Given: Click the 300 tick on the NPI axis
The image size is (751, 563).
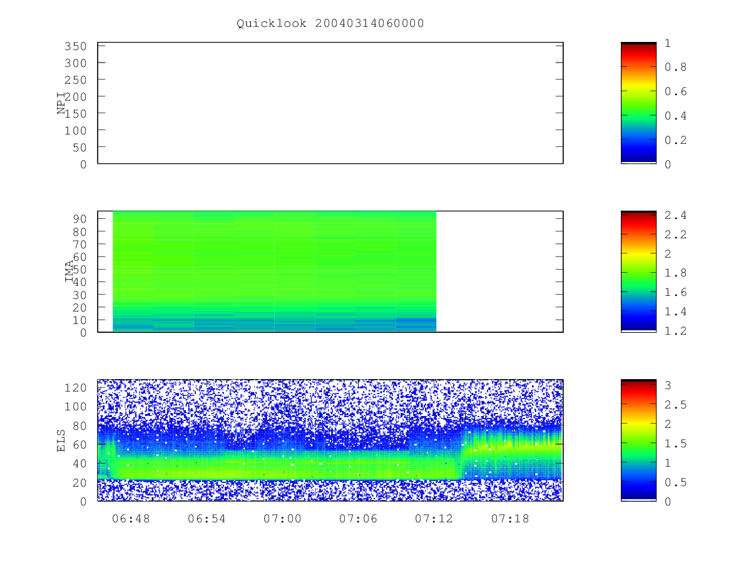Looking at the screenshot, I should tap(75, 63).
